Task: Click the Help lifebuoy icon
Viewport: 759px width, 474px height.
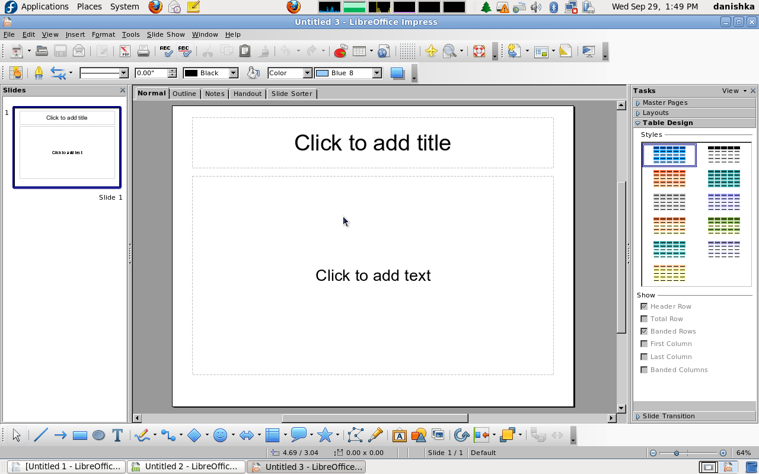Action: [479, 52]
